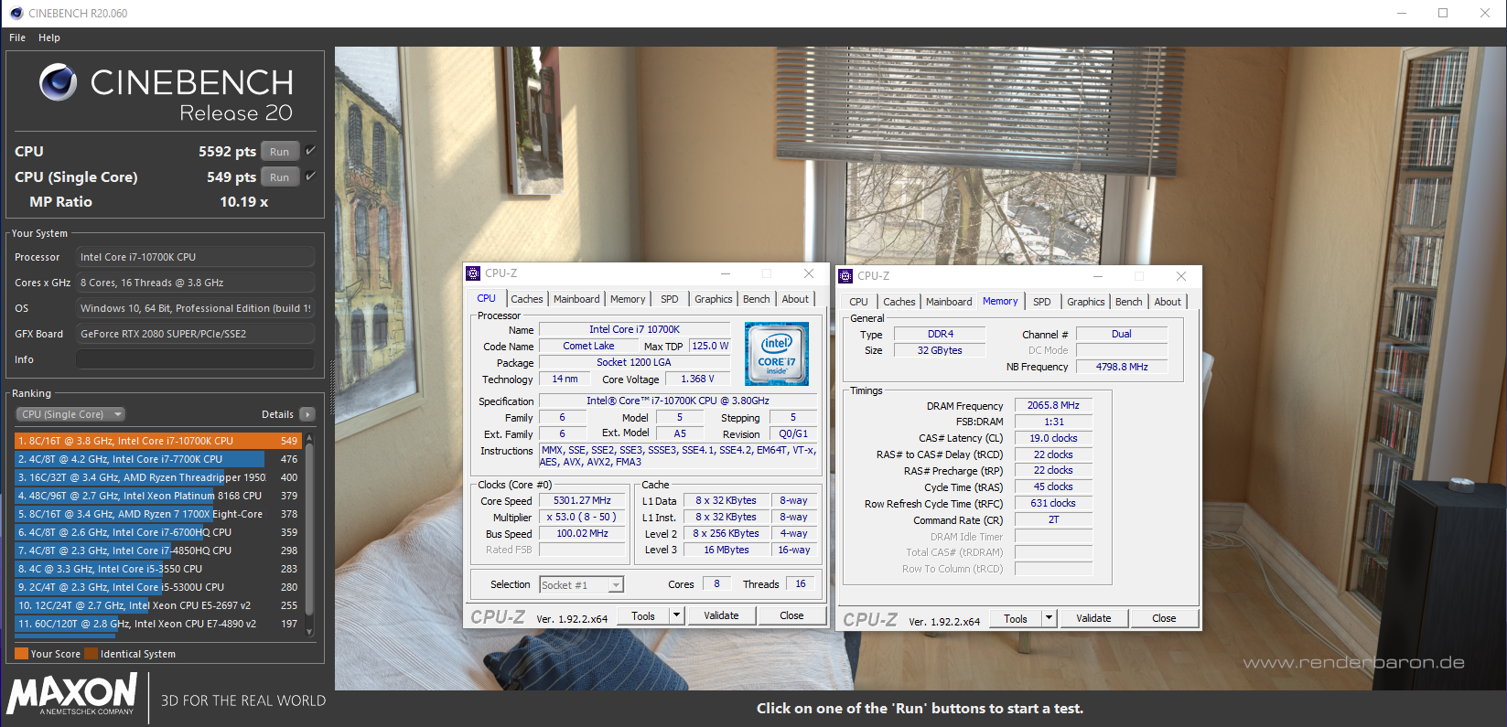Click the MAXON logo at the bottom left
1507x727 pixels.
point(72,695)
